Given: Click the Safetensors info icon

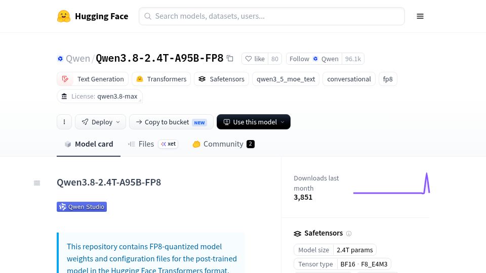Looking at the screenshot, I should pos(349,234).
